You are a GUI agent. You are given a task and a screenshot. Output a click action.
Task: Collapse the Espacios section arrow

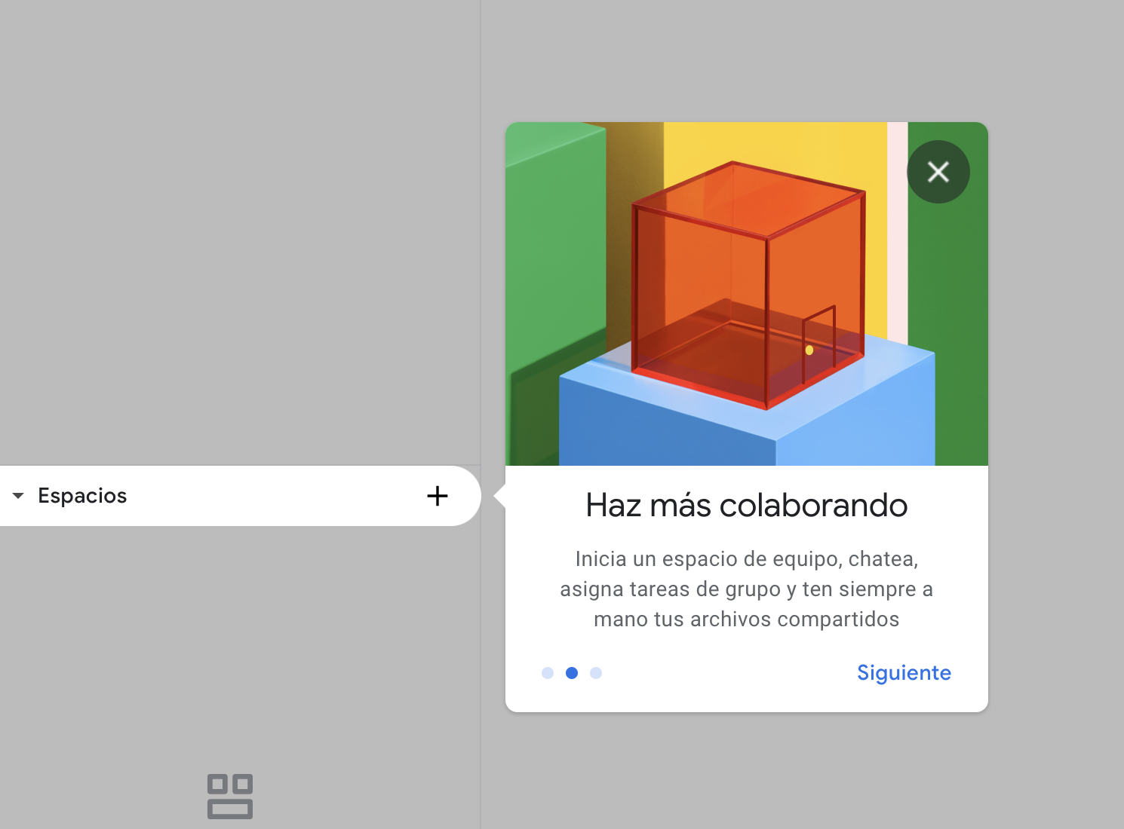18,496
